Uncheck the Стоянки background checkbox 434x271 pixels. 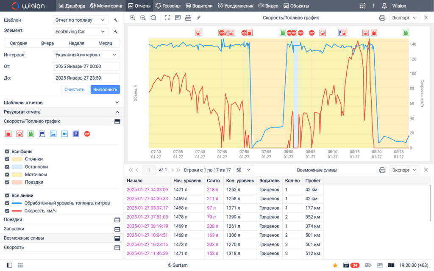pyautogui.click(x=7, y=159)
